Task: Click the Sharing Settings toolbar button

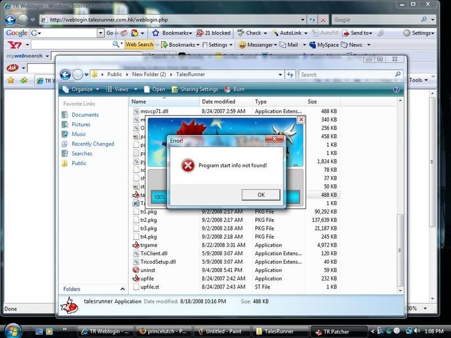Action: 195,89
